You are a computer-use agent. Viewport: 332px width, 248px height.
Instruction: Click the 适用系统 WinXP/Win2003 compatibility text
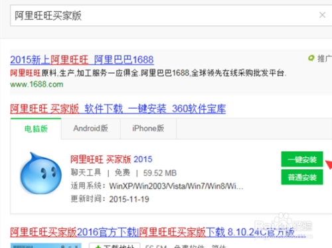pos(157,186)
